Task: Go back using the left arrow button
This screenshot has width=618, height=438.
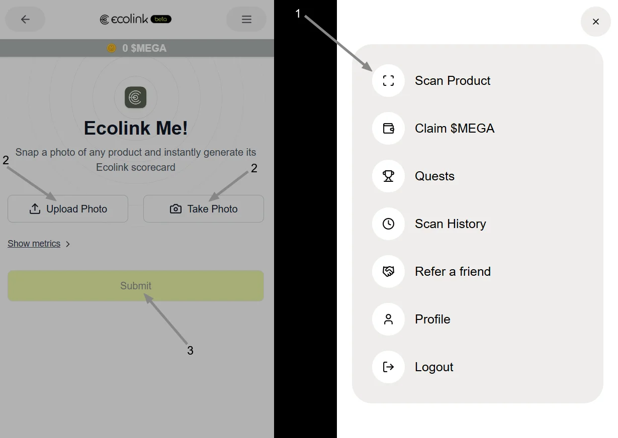Action: [25, 19]
